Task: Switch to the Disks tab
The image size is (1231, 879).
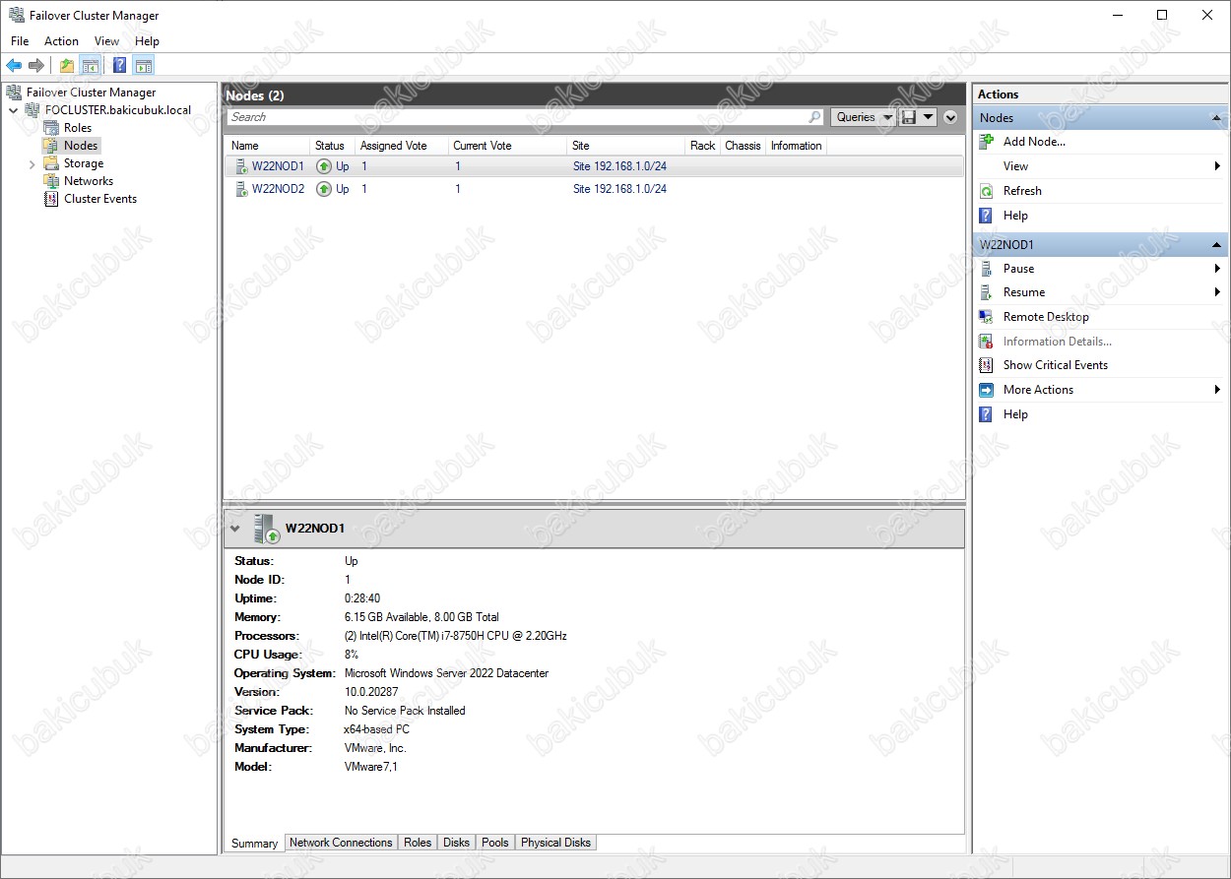Action: point(456,843)
